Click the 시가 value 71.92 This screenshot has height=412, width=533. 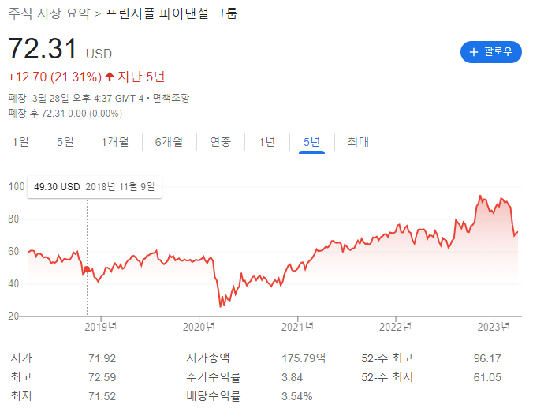coord(102,358)
